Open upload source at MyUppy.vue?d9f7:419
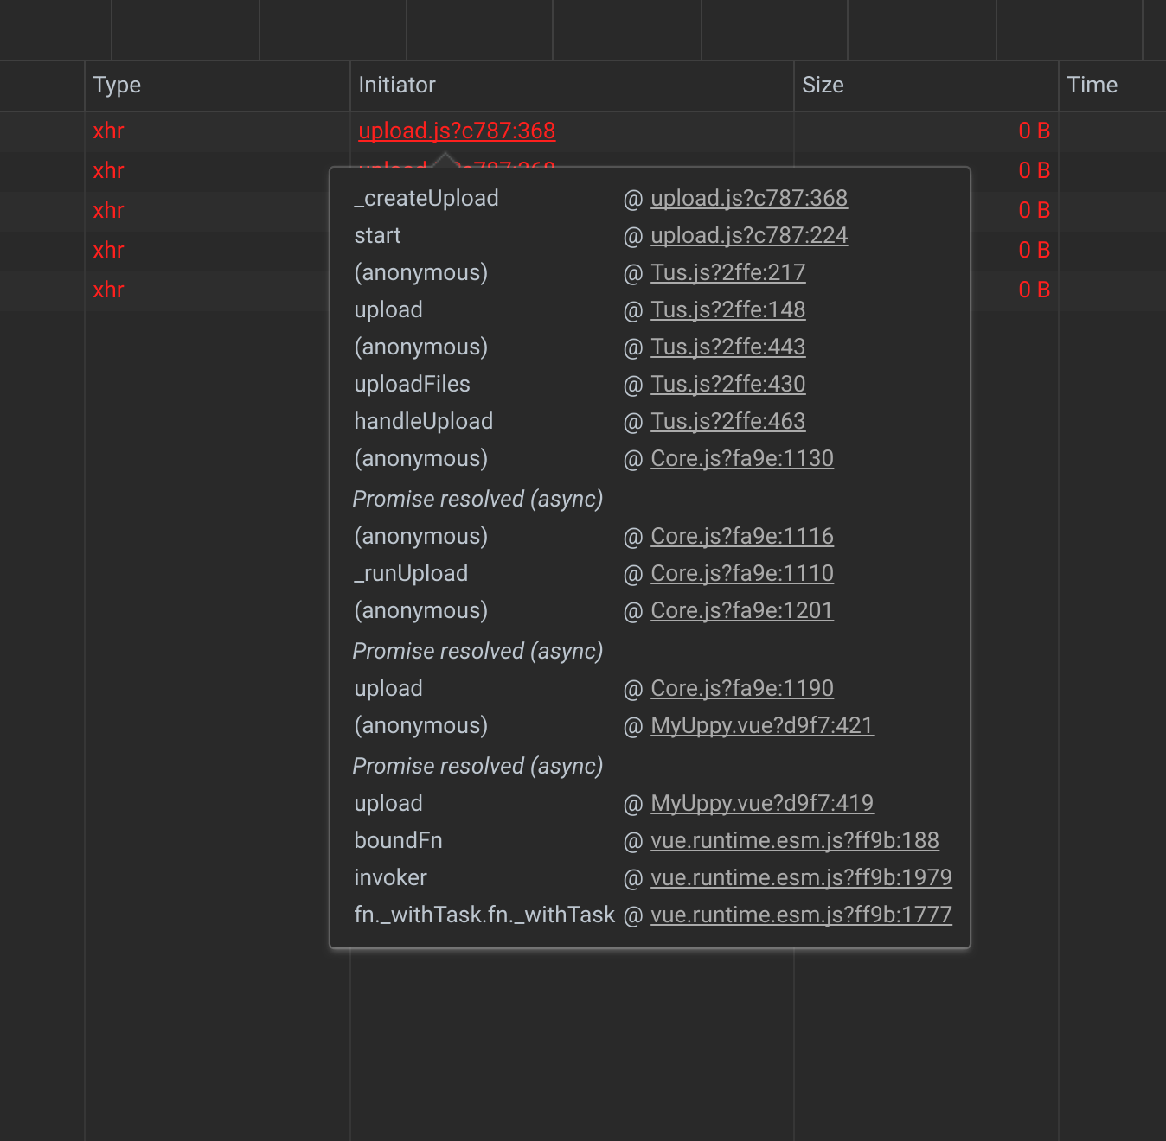 (762, 803)
